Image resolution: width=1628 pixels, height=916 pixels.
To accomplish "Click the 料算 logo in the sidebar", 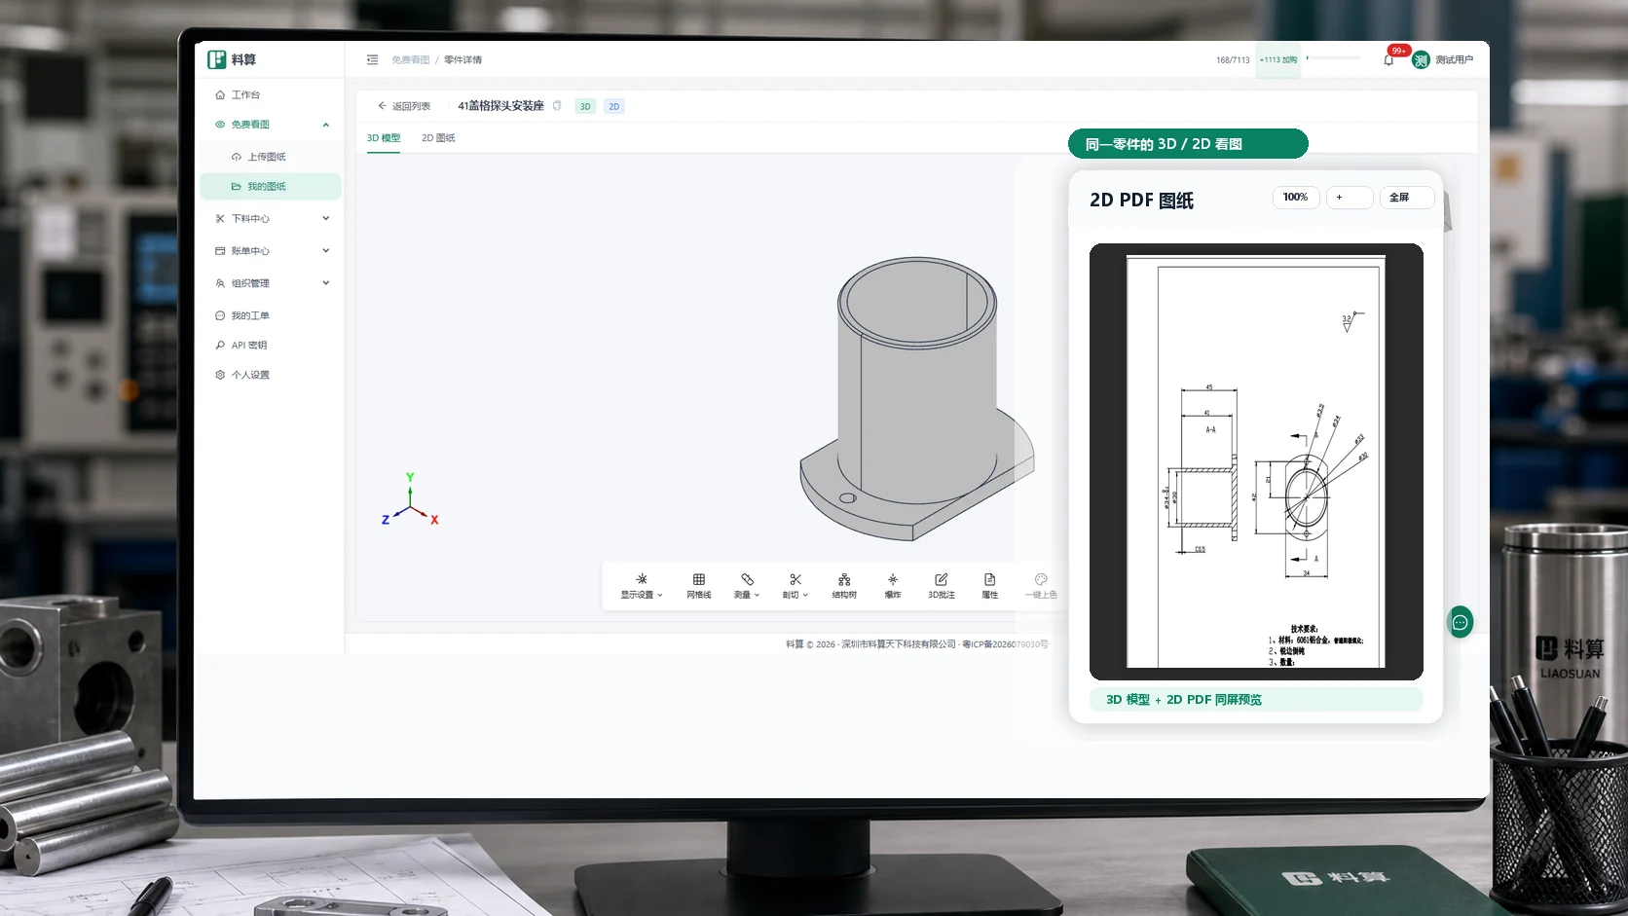I will pos(232,59).
